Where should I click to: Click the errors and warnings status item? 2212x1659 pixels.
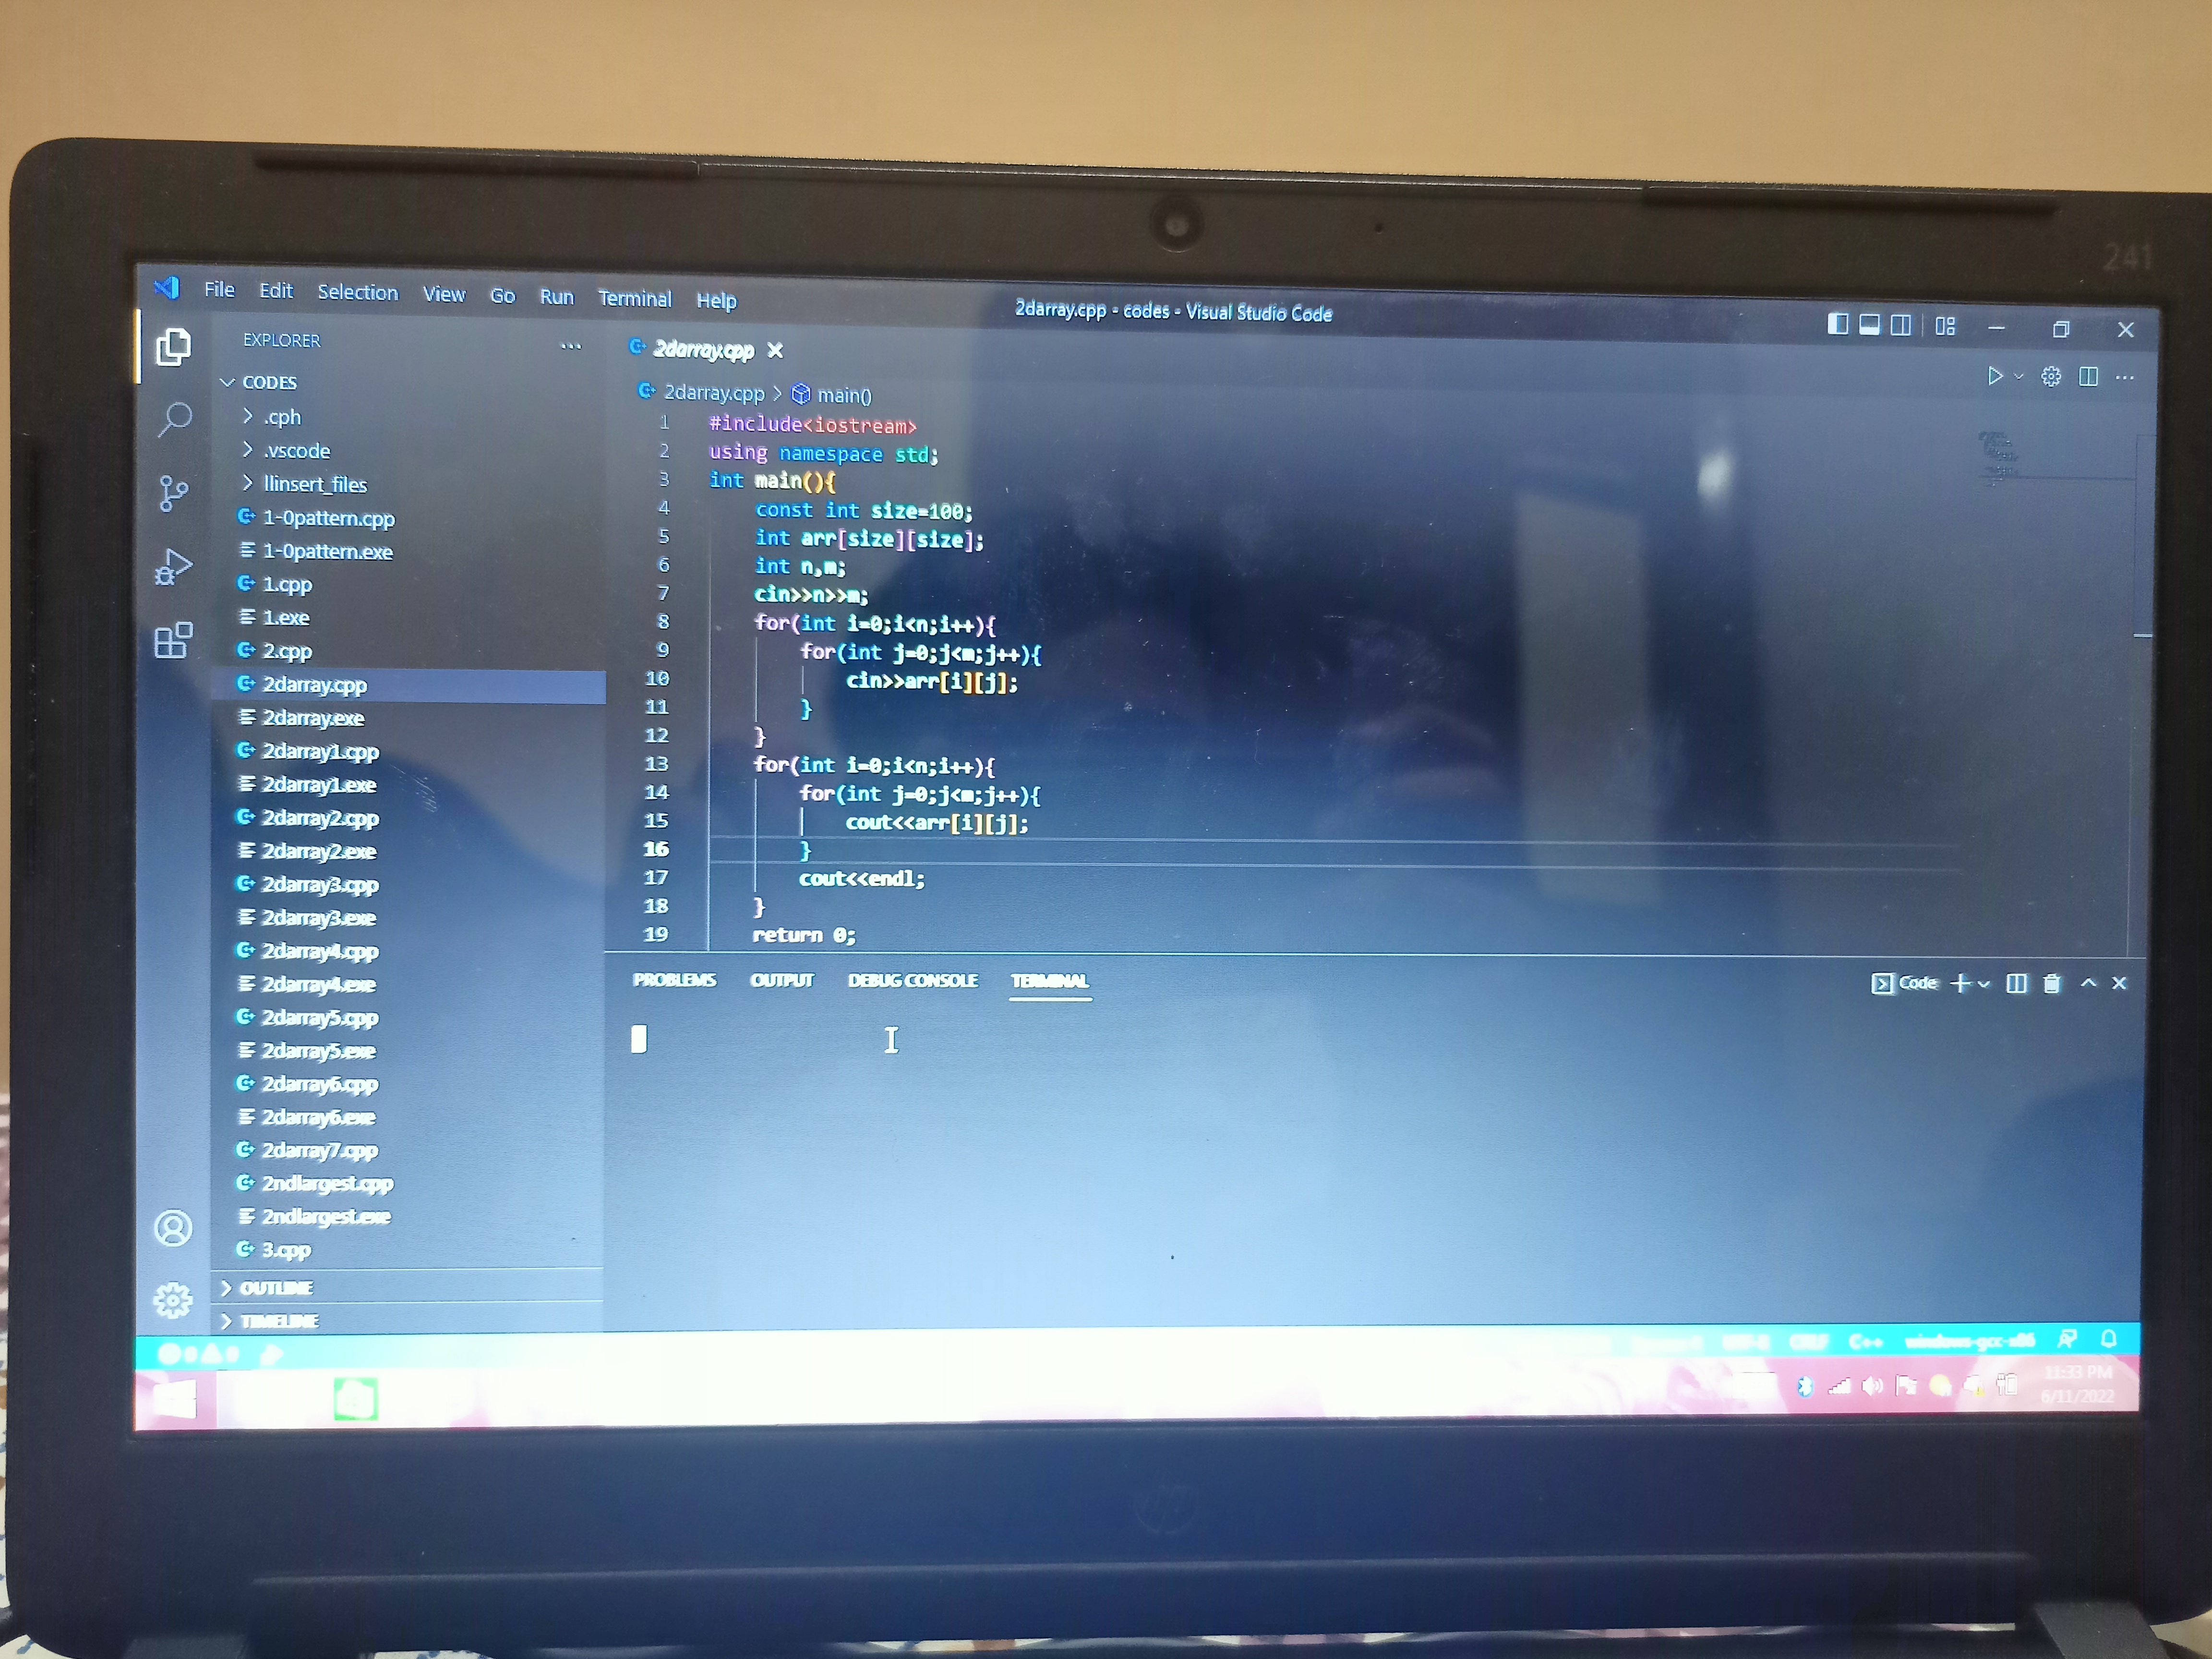pyautogui.click(x=199, y=1354)
